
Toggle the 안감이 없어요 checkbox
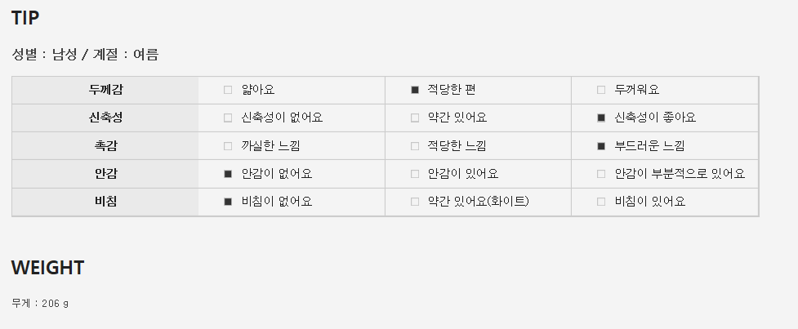pyautogui.click(x=228, y=174)
